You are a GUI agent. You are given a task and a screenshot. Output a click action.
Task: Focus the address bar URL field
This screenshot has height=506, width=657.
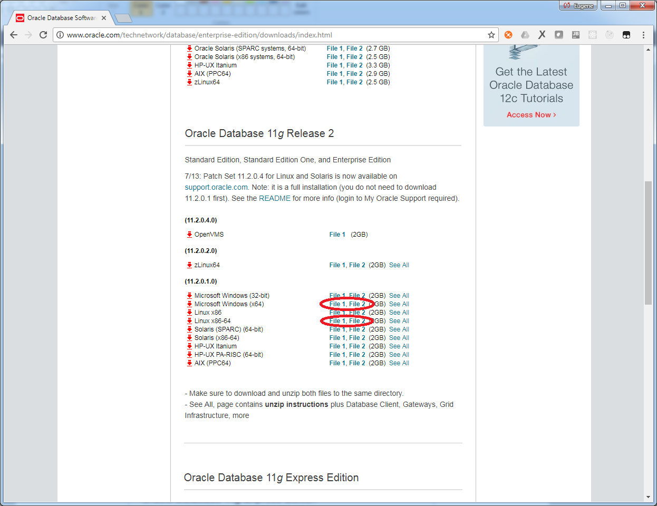(x=275, y=35)
